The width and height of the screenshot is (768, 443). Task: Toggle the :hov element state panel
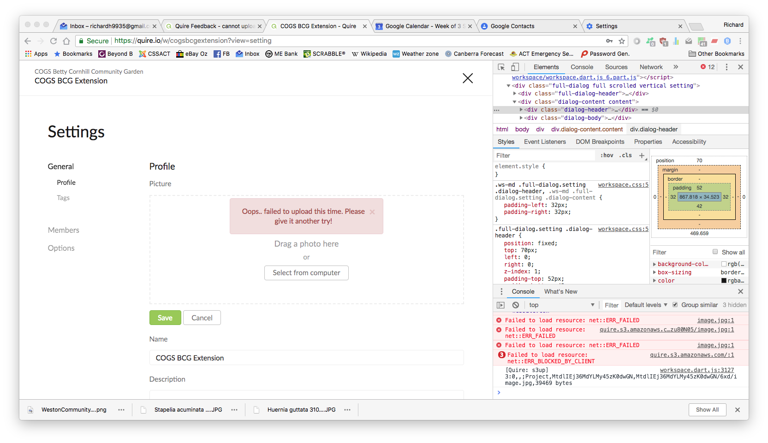coord(607,155)
